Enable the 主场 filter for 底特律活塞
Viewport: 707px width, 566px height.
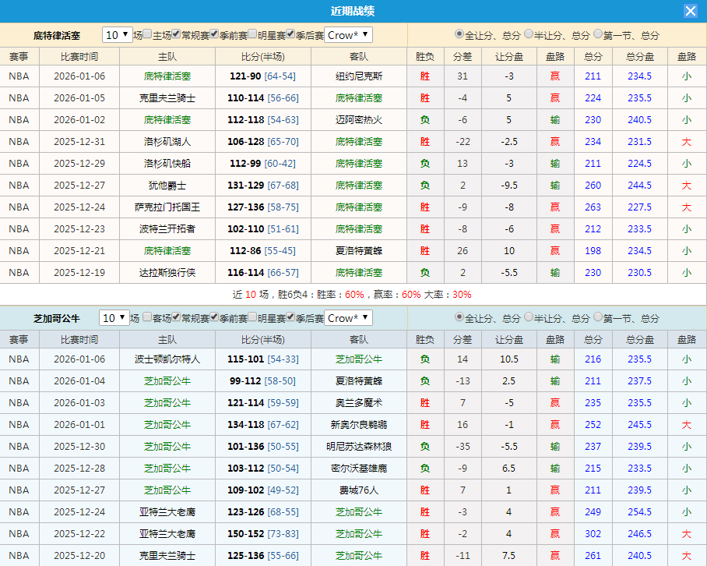(x=146, y=34)
